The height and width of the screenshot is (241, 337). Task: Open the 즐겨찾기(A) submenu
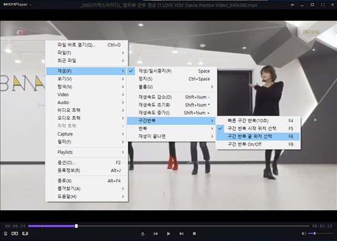pyautogui.click(x=87, y=189)
